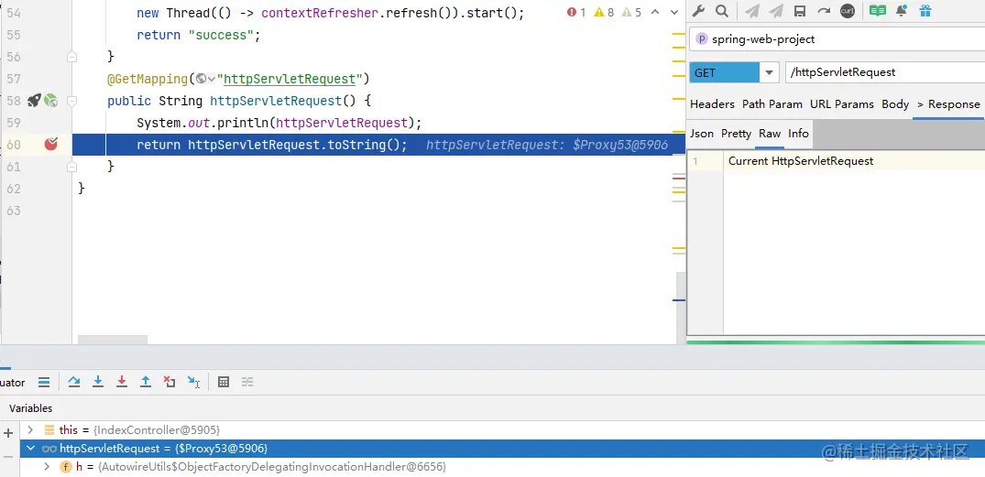985x477 pixels.
Task: Click the blue gift box icon
Action: click(925, 11)
